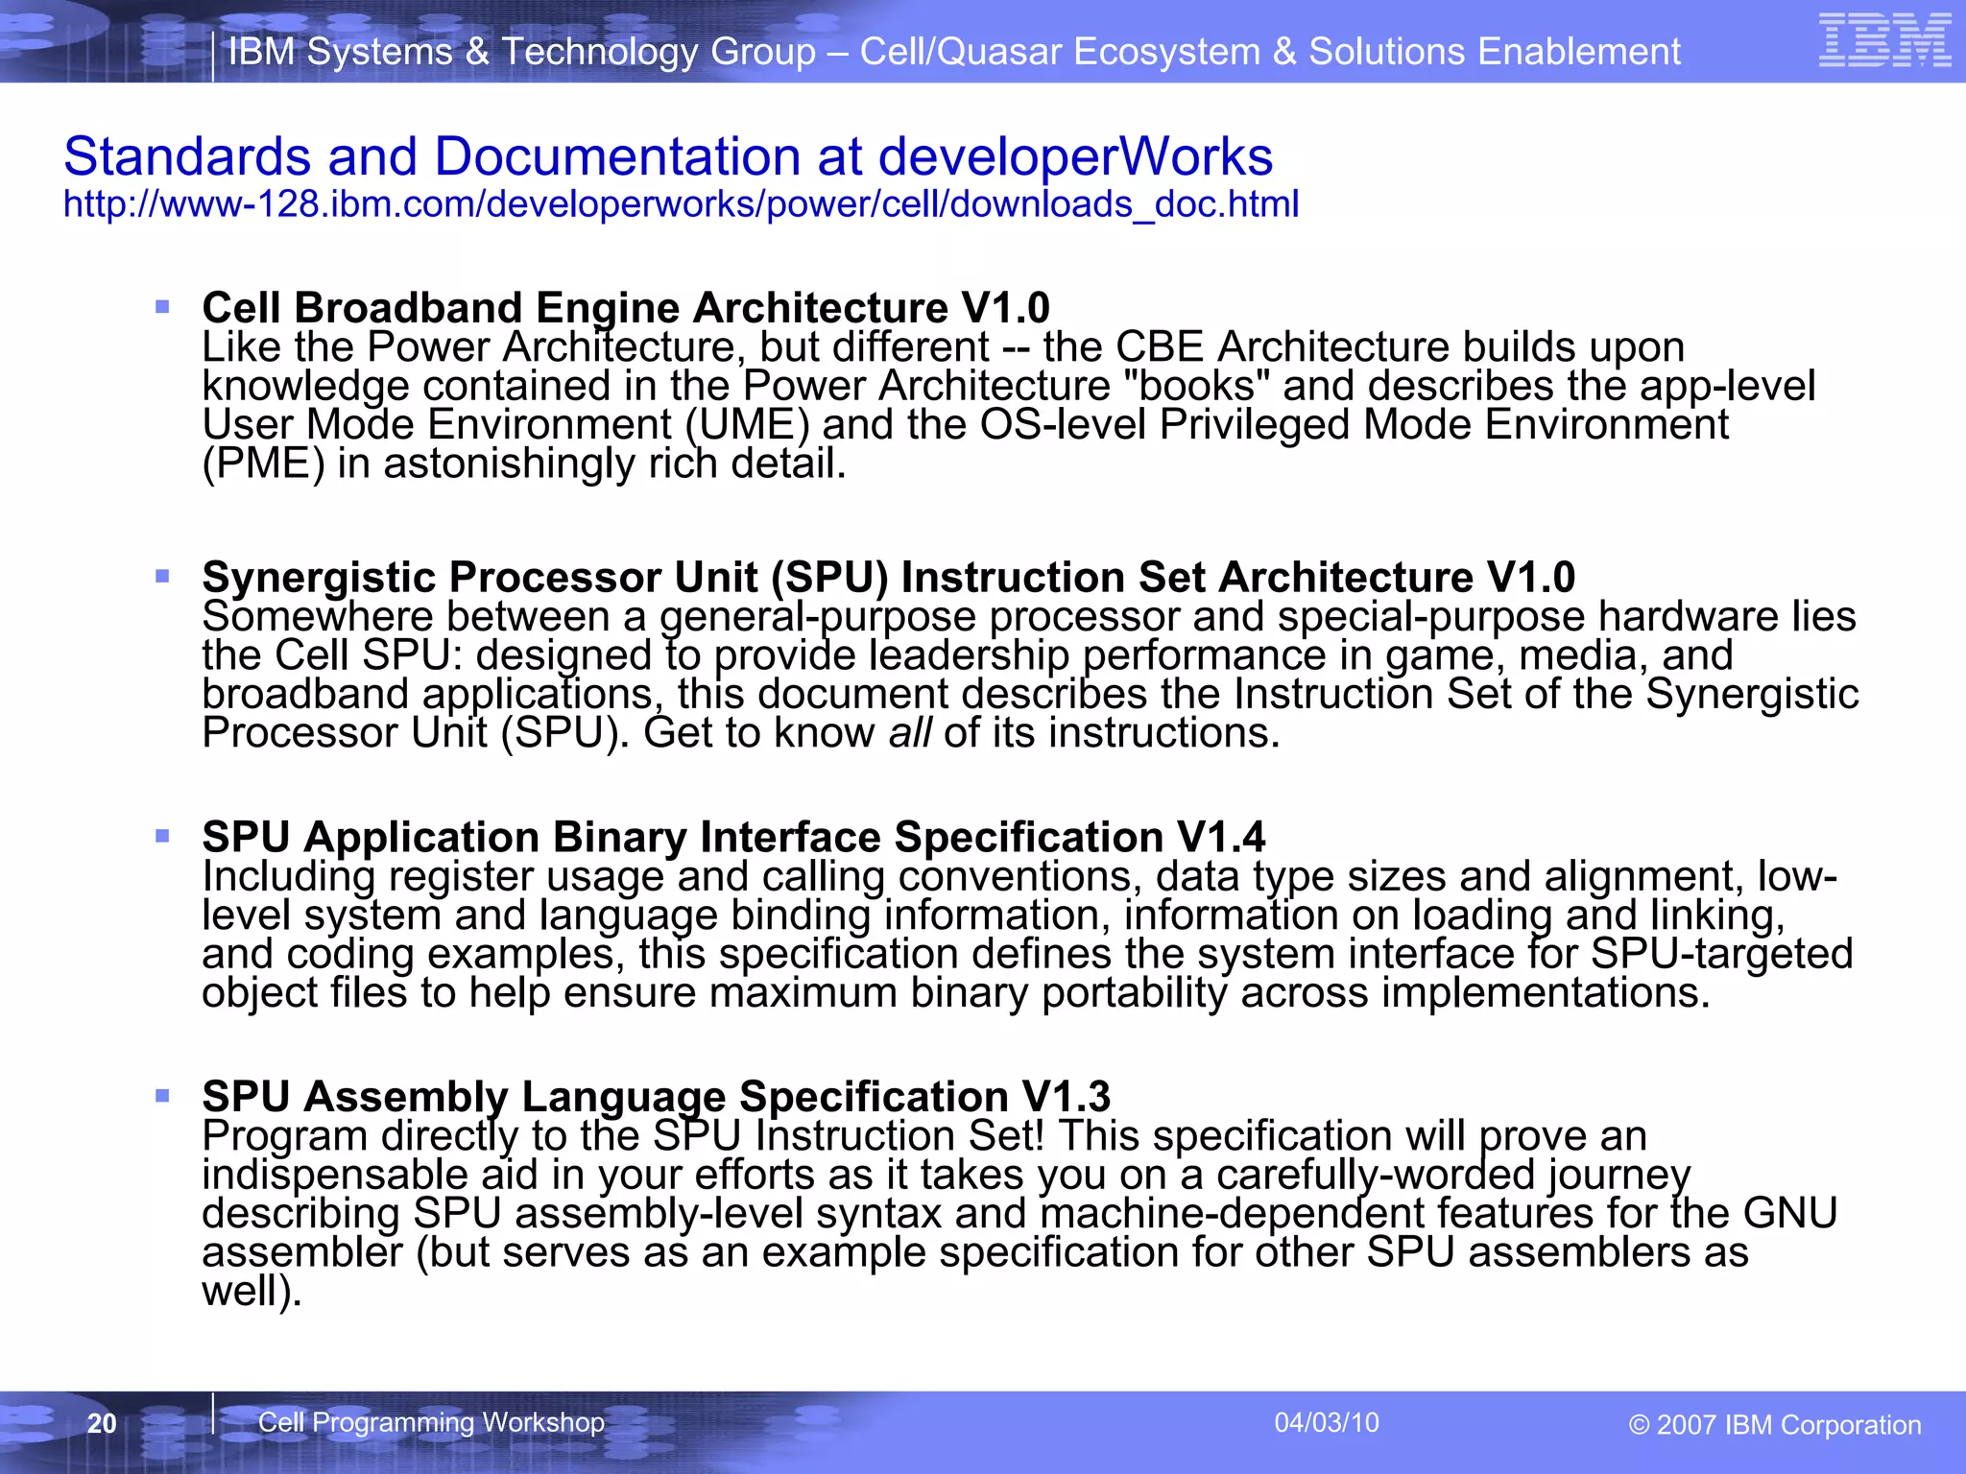Click the date 04/03/10 in footer
1966x1474 pixels.
(x=1327, y=1422)
